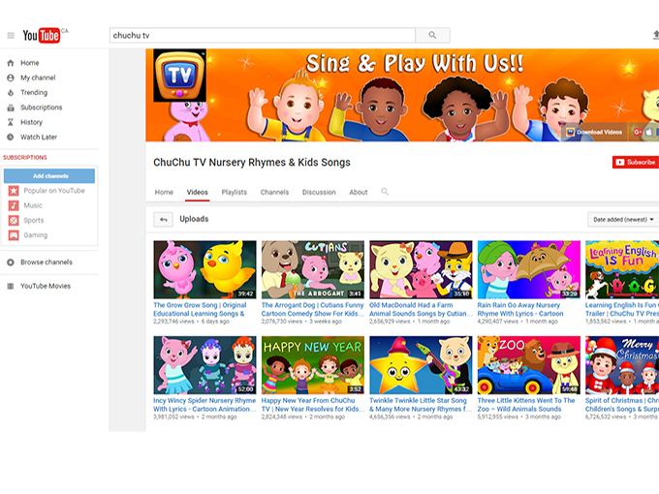Click the Download Videos banner link
This screenshot has width=659, height=494.
594,132
